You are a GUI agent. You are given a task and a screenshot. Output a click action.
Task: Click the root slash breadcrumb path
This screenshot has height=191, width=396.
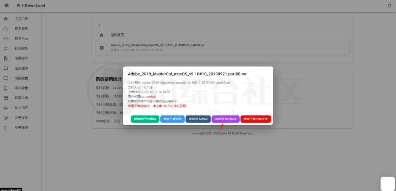100,25
